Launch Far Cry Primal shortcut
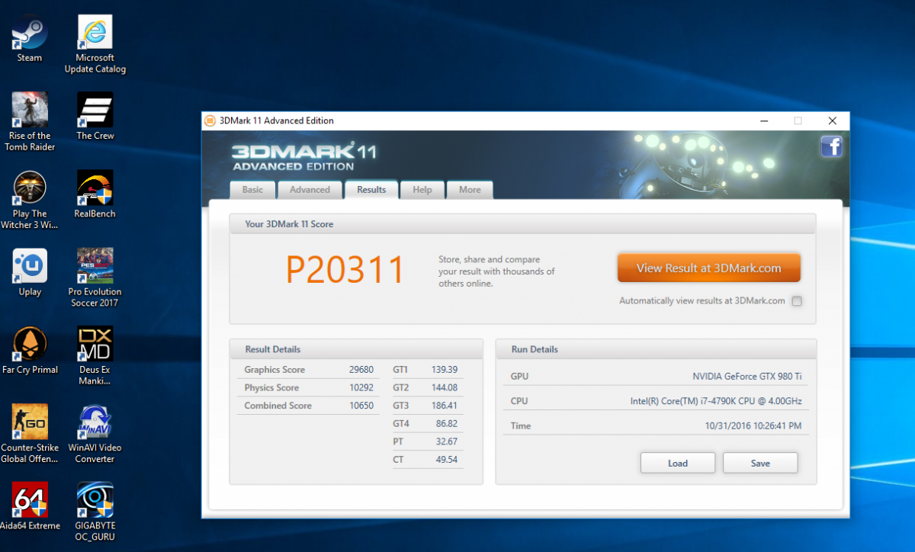Screen dimensions: 915x552 pyautogui.click(x=30, y=351)
